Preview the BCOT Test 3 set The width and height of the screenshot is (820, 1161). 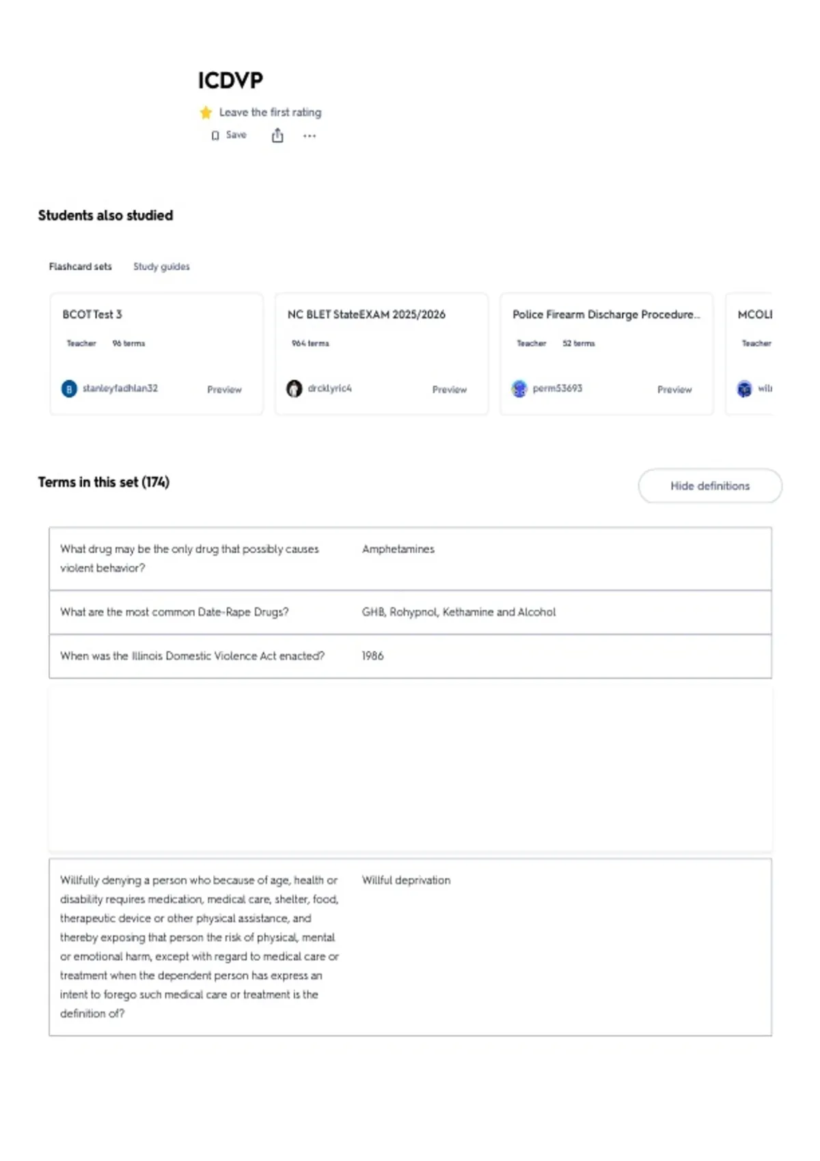(x=224, y=389)
